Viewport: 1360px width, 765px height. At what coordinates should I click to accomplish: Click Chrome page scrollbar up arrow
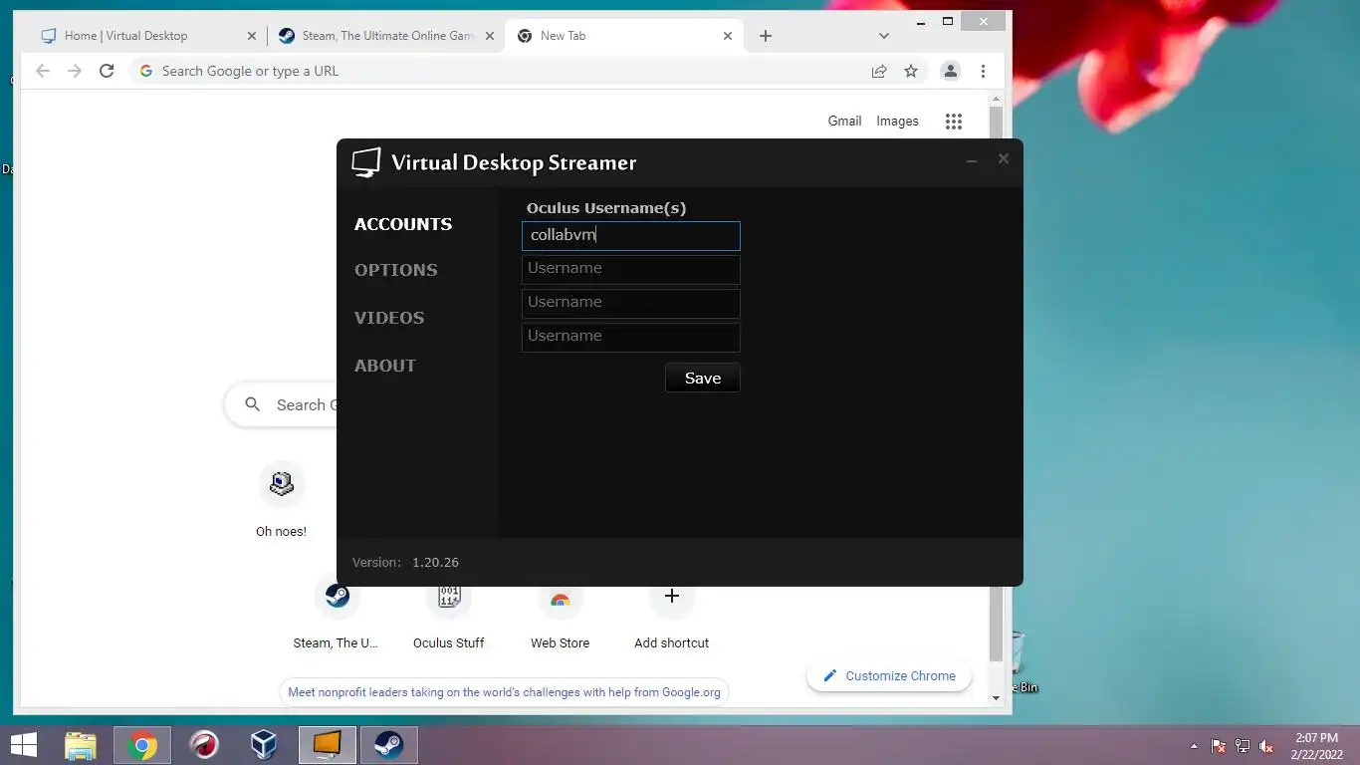coord(996,100)
